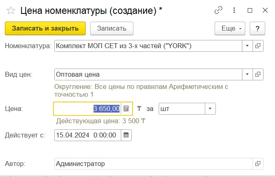Click the Записать button
This screenshot has height=177, width=275.
112,29
